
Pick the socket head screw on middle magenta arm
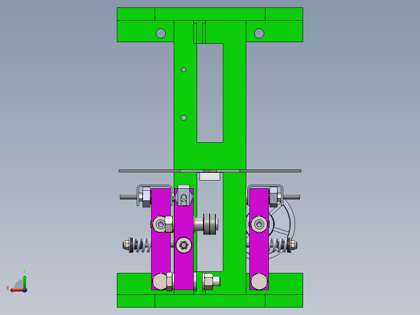184,245
